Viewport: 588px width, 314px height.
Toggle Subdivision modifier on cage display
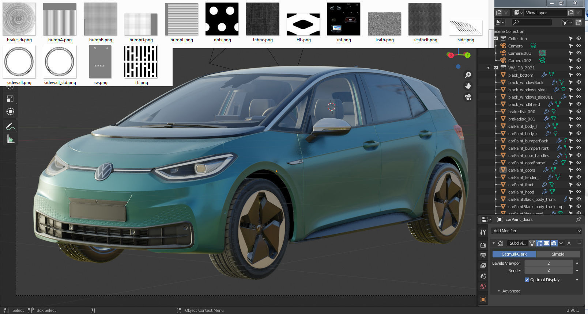pos(532,243)
